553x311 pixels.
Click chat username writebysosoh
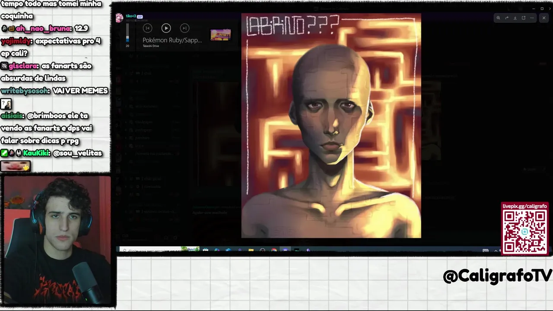point(25,91)
